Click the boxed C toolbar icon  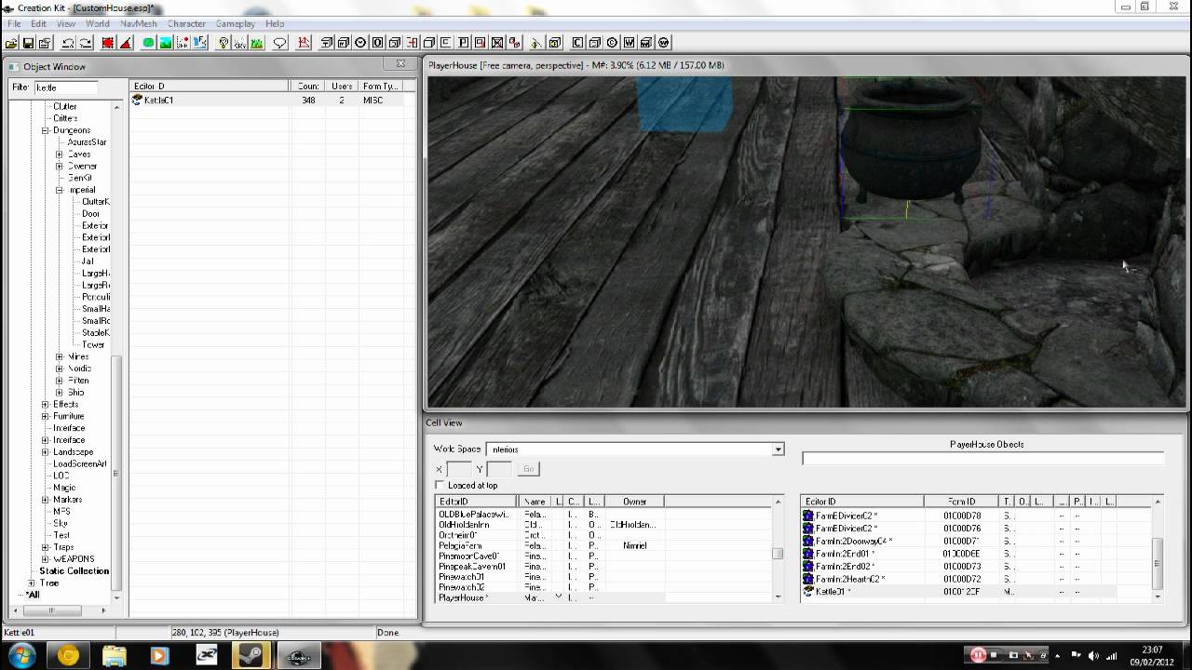[x=578, y=43]
